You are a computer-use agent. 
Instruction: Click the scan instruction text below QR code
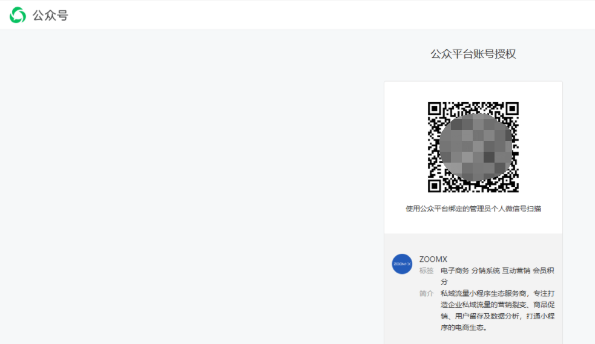tap(473, 209)
